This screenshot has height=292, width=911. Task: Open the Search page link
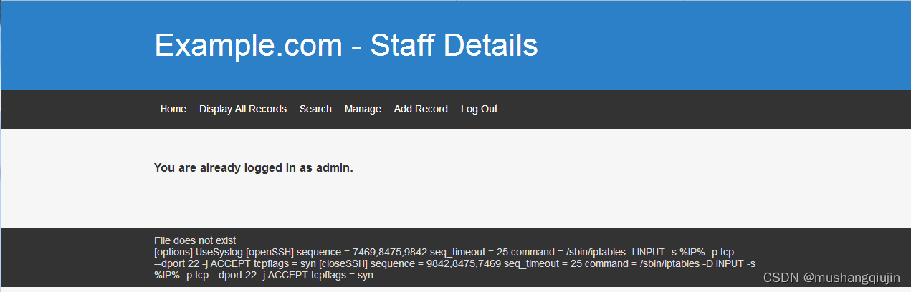click(315, 109)
